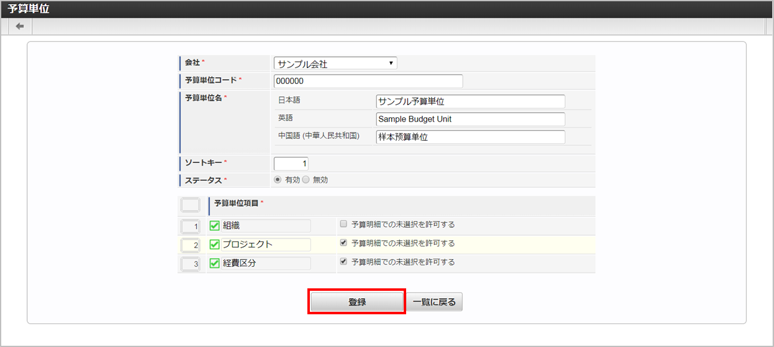Image resolution: width=774 pixels, height=347 pixels.
Task: Click the ステータス label
Action: click(x=204, y=180)
